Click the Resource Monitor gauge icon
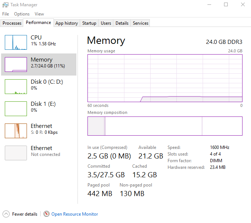 [47, 214]
